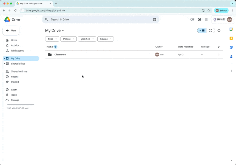
Task: Open the Google apps grid launcher
Action: click(x=206, y=19)
